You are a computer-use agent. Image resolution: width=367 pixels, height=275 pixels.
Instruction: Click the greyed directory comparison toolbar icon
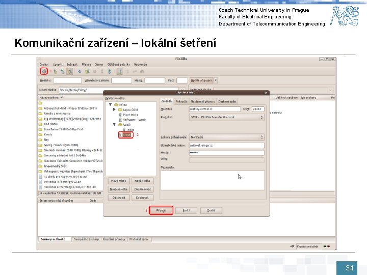tap(127, 72)
